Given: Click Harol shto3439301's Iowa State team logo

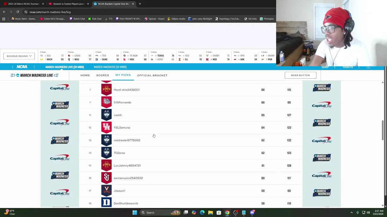Looking at the screenshot, I should click(x=106, y=90).
